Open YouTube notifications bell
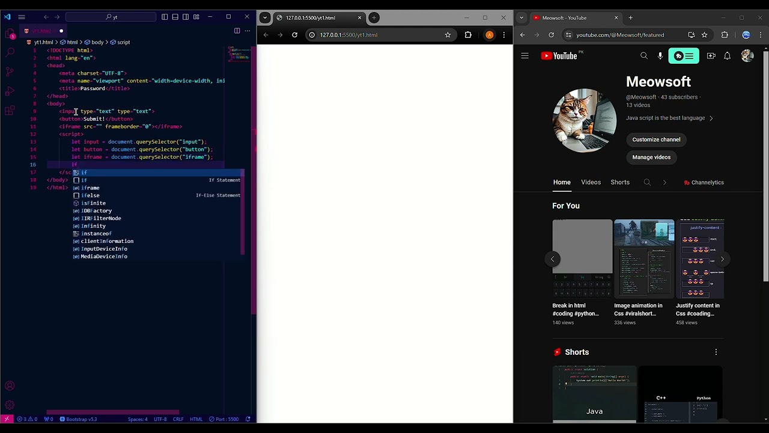The width and height of the screenshot is (769, 433). tap(728, 56)
